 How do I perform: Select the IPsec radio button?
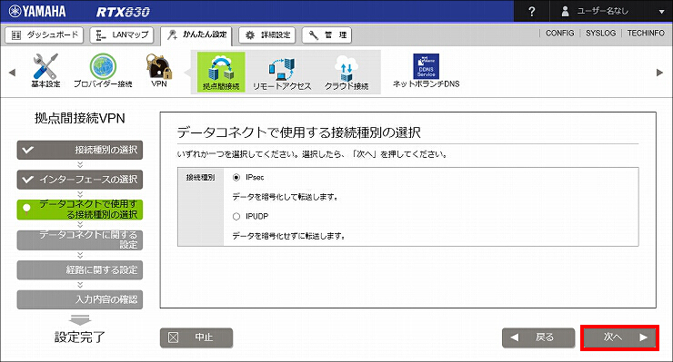236,177
